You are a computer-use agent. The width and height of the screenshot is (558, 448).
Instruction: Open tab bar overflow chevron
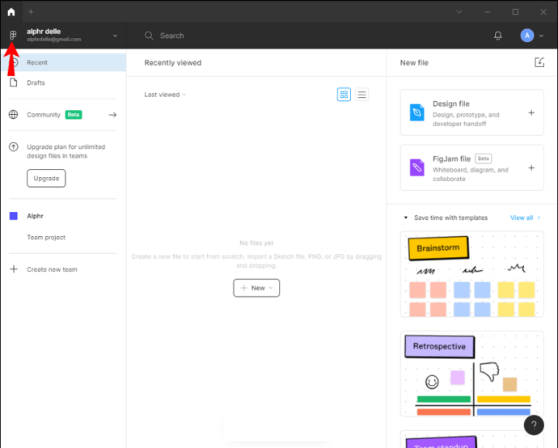pyautogui.click(x=459, y=12)
